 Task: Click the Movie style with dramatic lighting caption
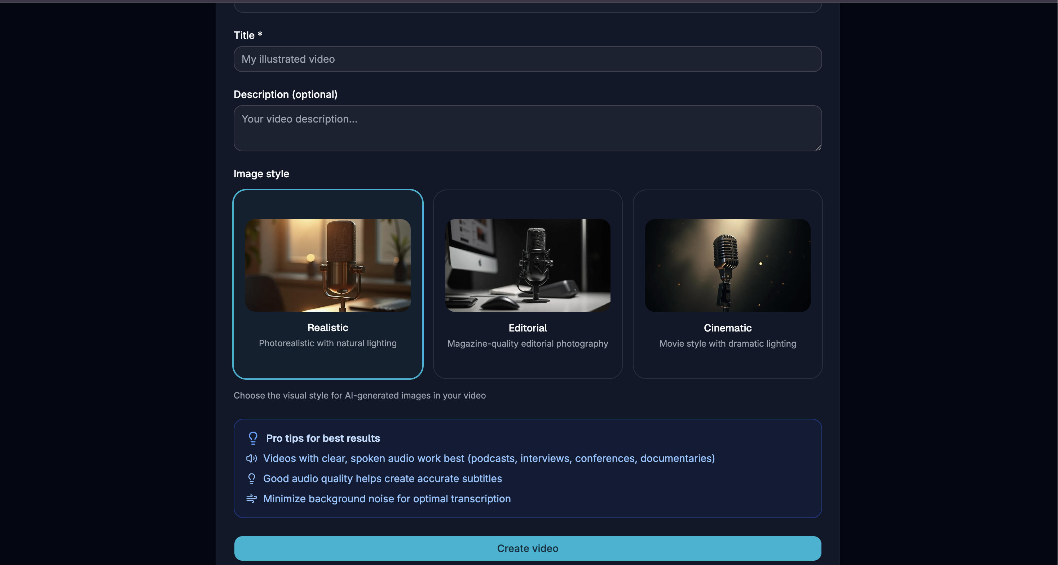(727, 344)
